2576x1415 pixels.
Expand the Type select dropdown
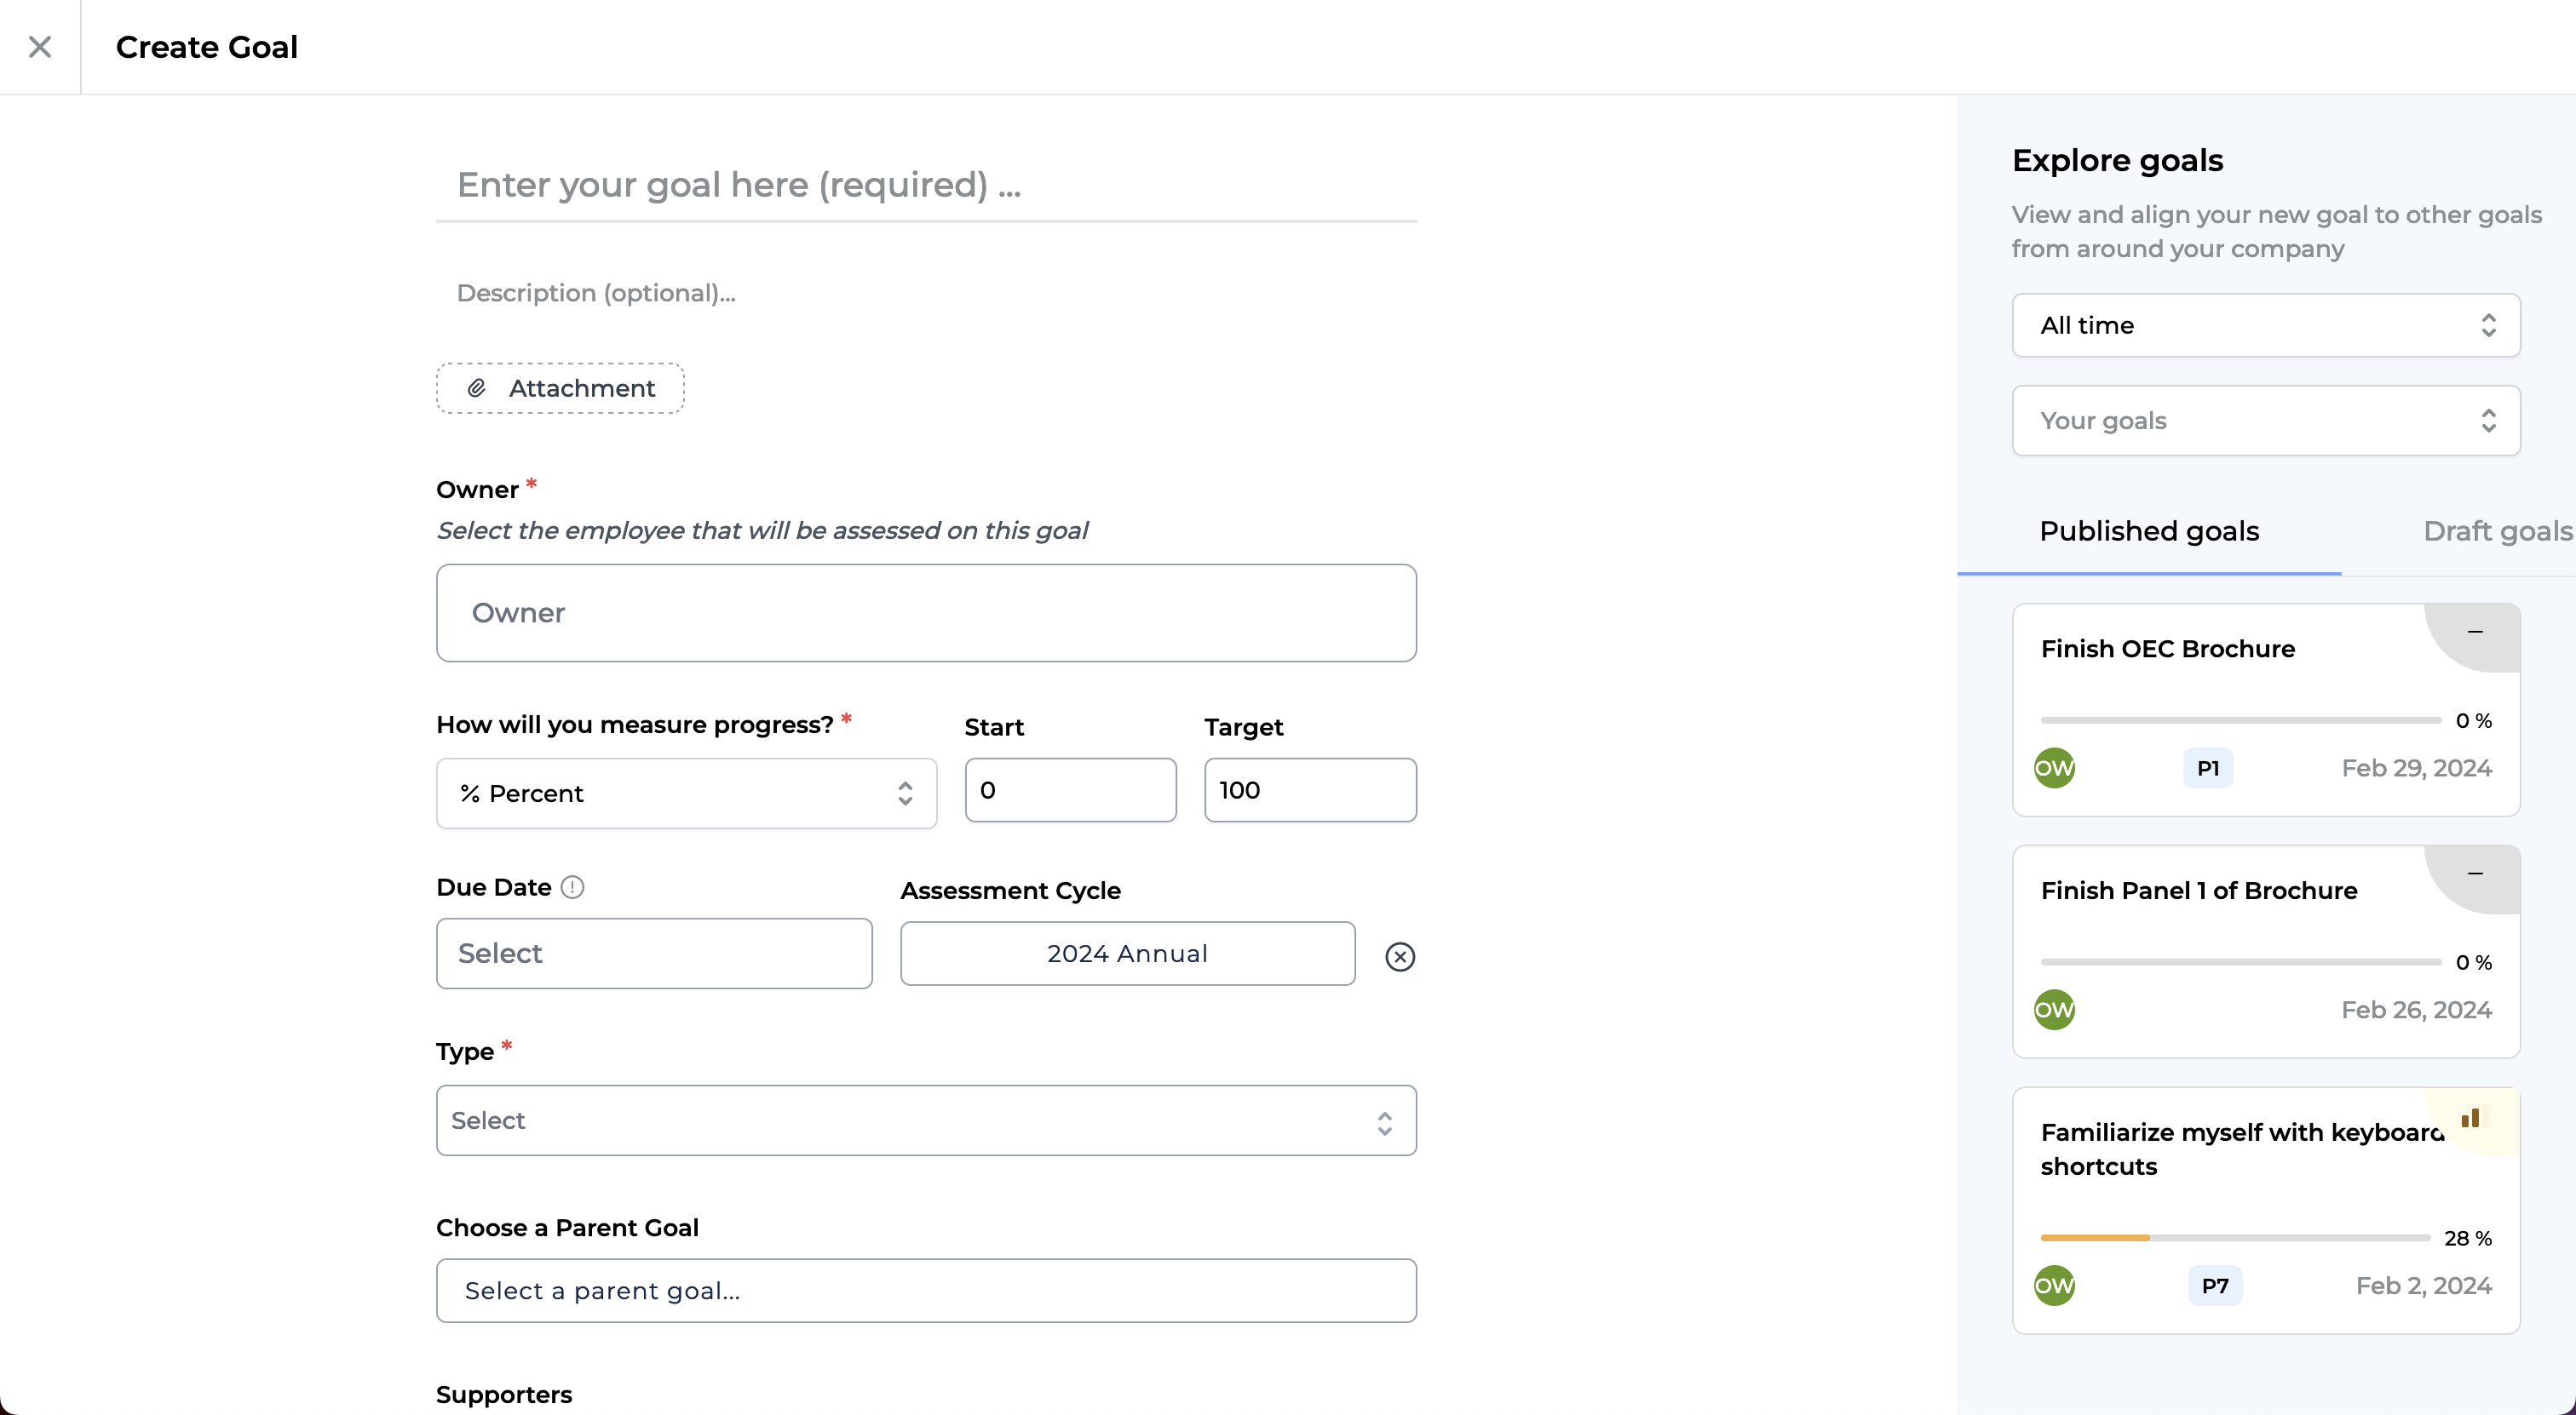(x=925, y=1121)
